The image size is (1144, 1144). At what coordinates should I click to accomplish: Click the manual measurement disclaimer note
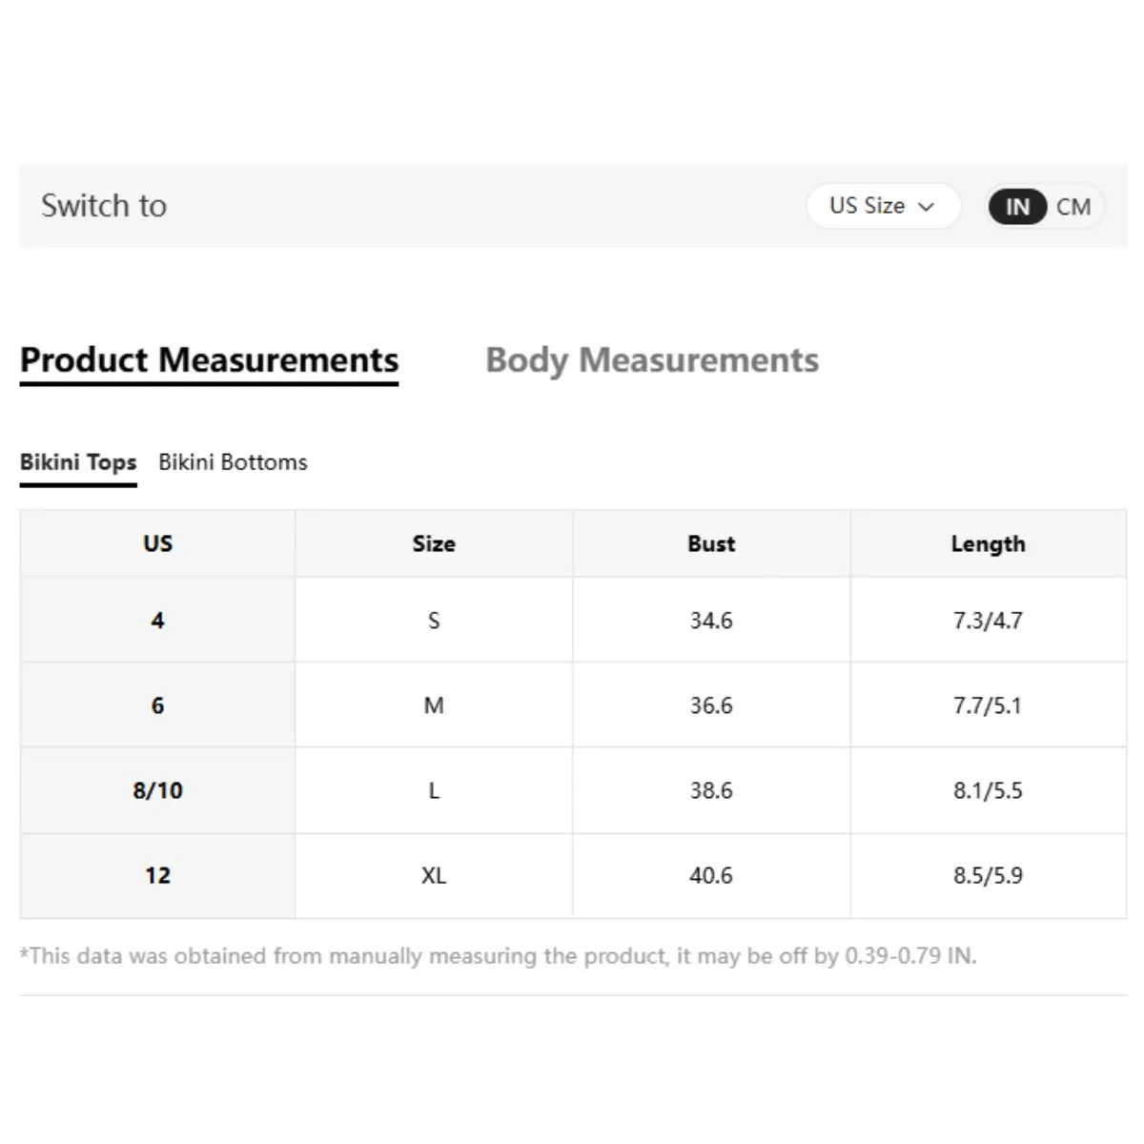[x=498, y=955]
